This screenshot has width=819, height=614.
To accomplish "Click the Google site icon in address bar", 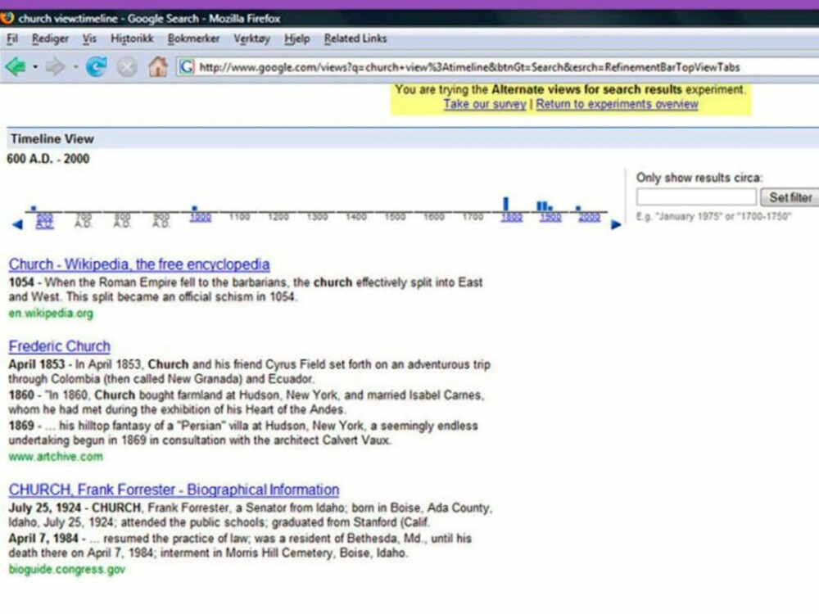I will (187, 67).
